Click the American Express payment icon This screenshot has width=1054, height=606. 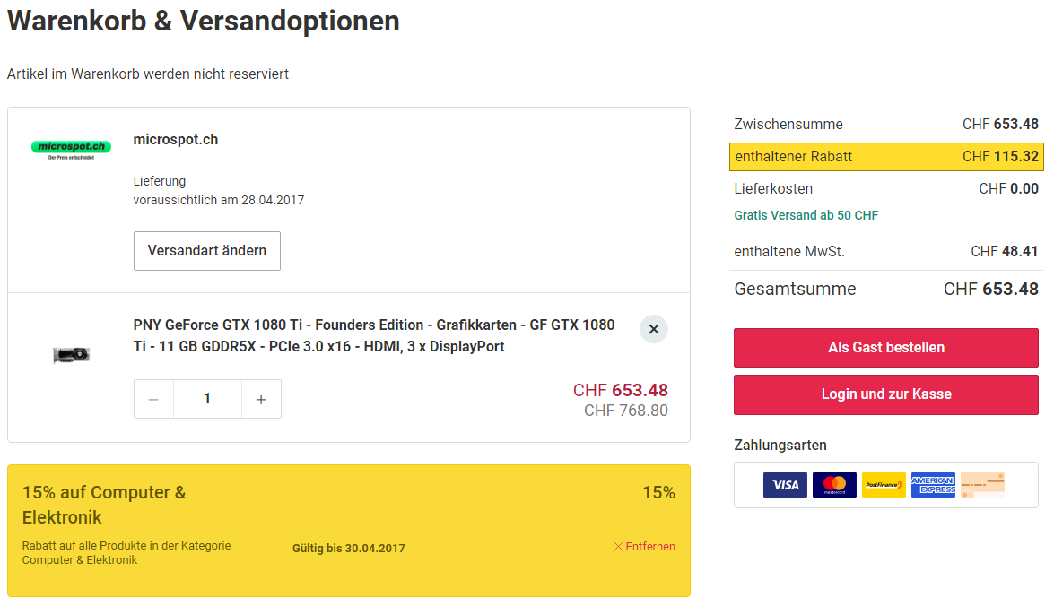(933, 485)
